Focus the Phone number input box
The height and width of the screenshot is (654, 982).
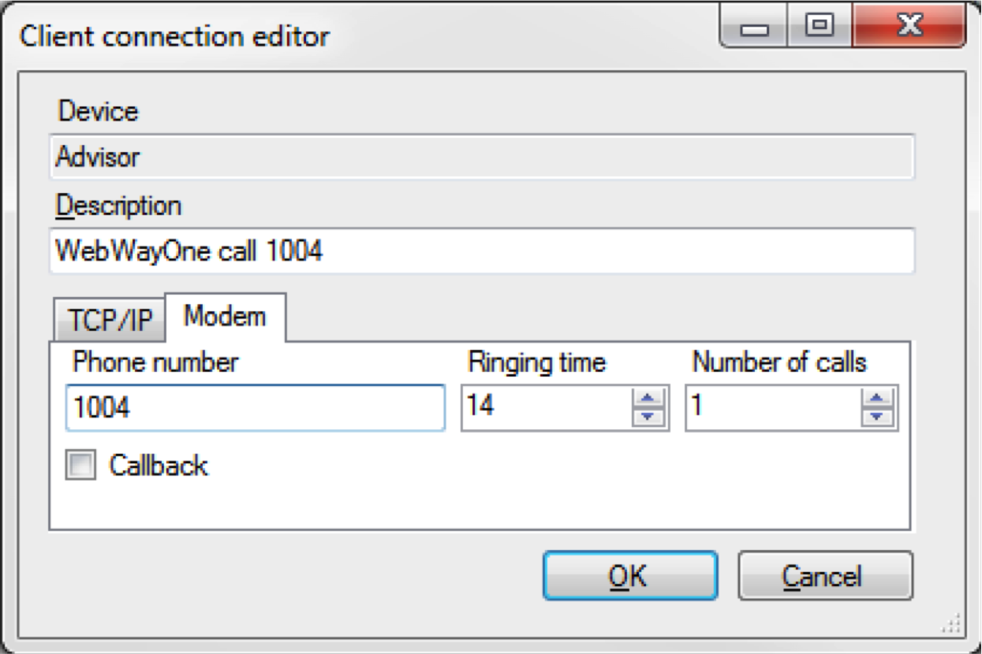point(255,407)
